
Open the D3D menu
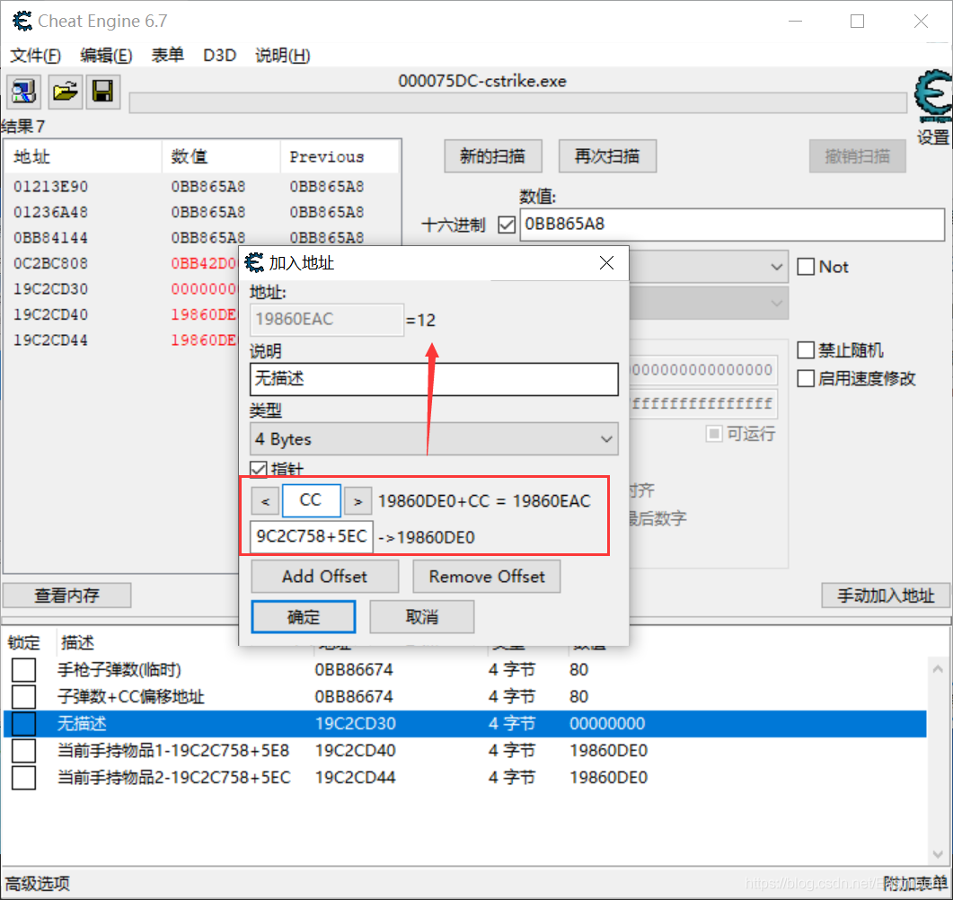pyautogui.click(x=219, y=56)
